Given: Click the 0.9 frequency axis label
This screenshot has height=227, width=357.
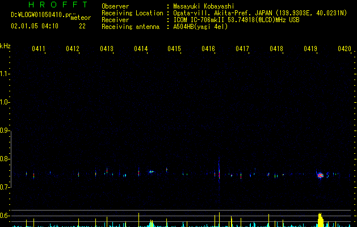Looking at the screenshot, I should [x=5, y=131].
